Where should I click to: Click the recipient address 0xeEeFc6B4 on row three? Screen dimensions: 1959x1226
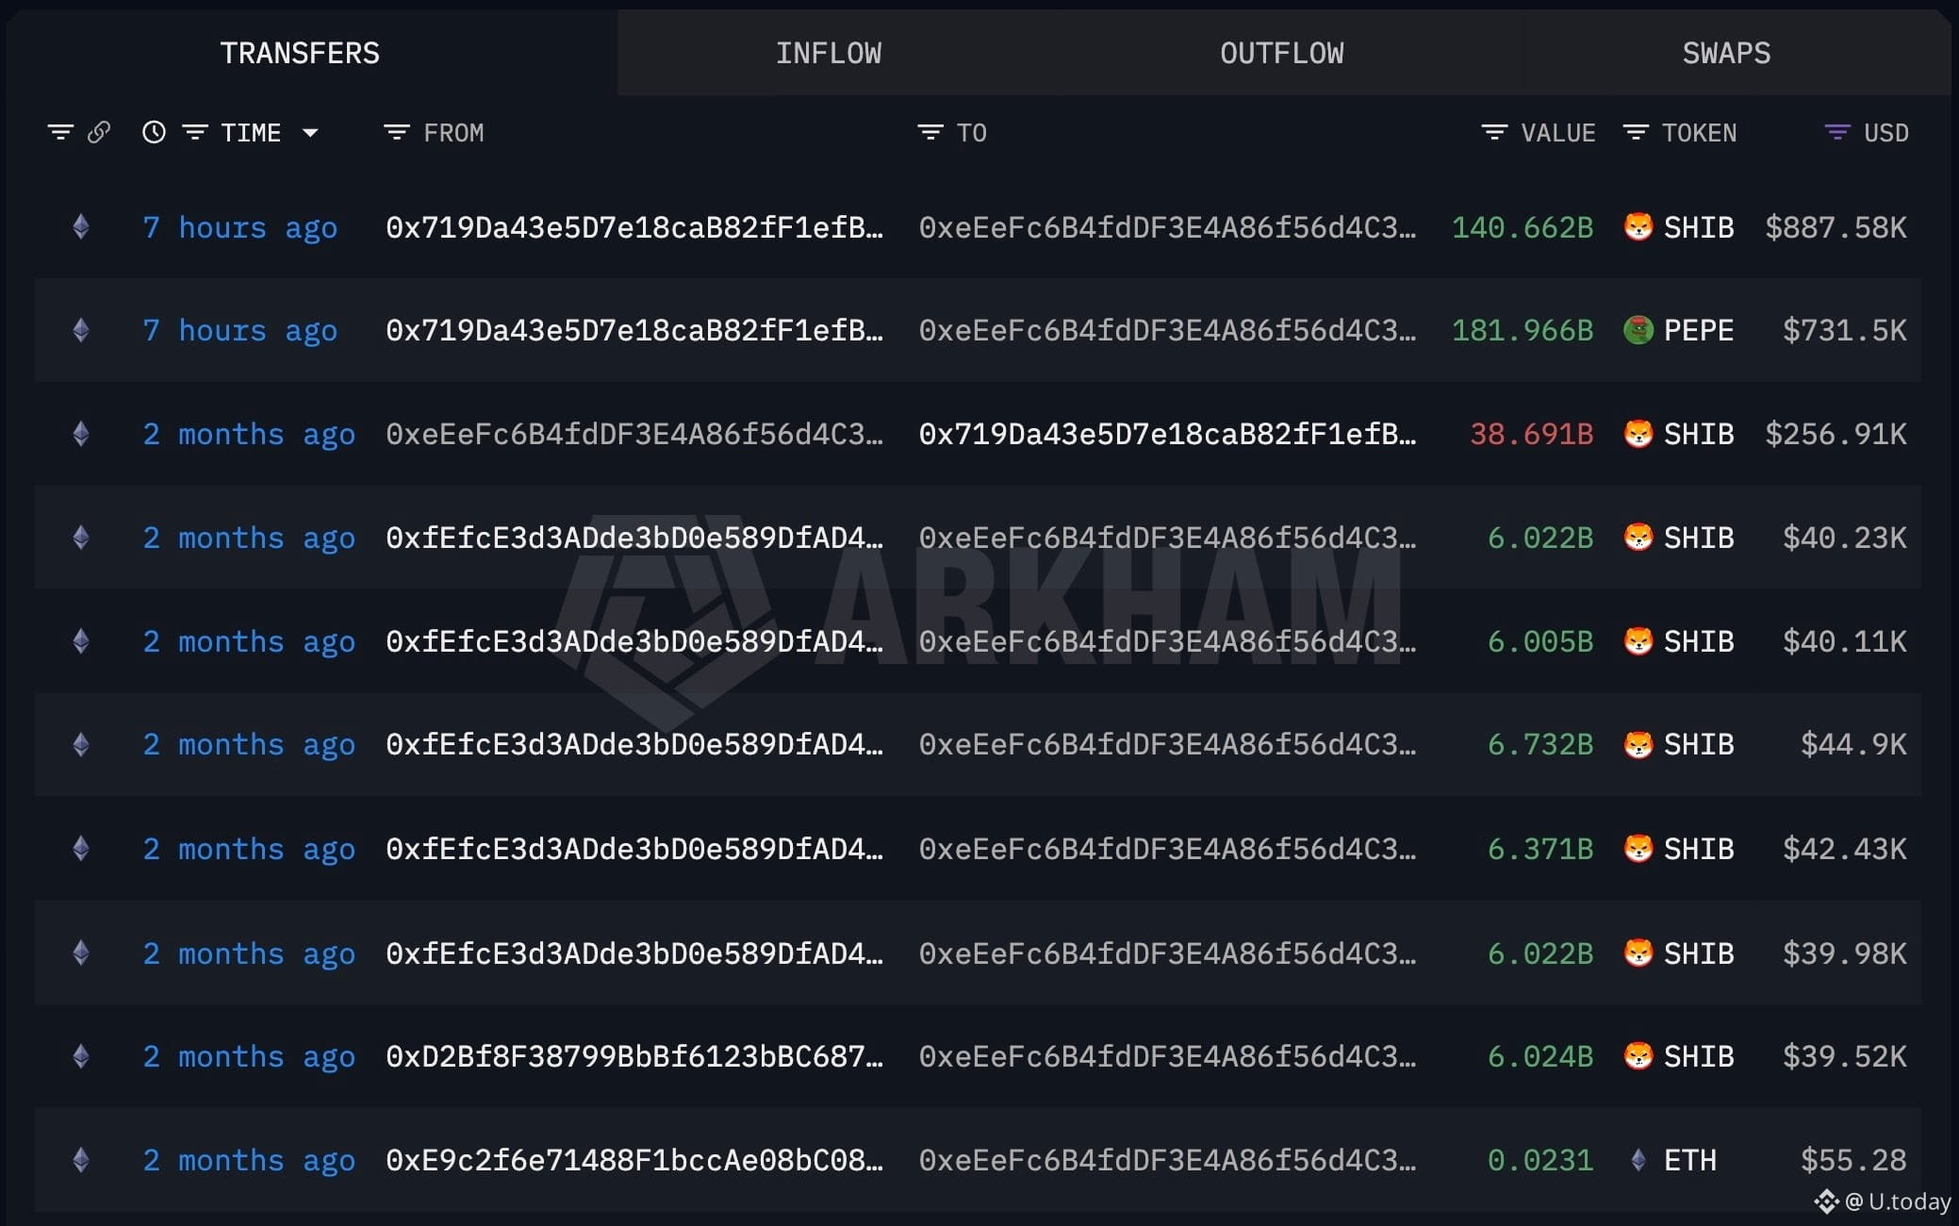[1169, 538]
